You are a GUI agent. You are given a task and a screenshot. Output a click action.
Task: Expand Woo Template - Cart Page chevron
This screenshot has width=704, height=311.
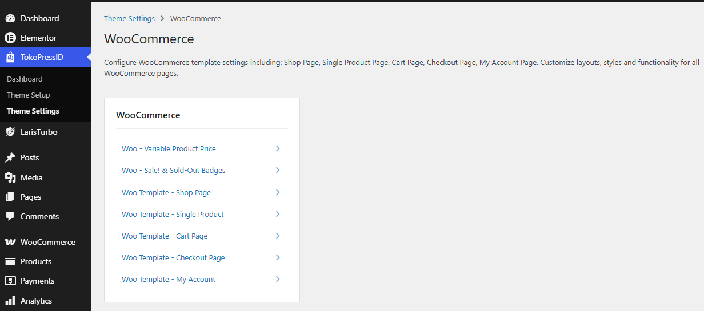(x=278, y=236)
